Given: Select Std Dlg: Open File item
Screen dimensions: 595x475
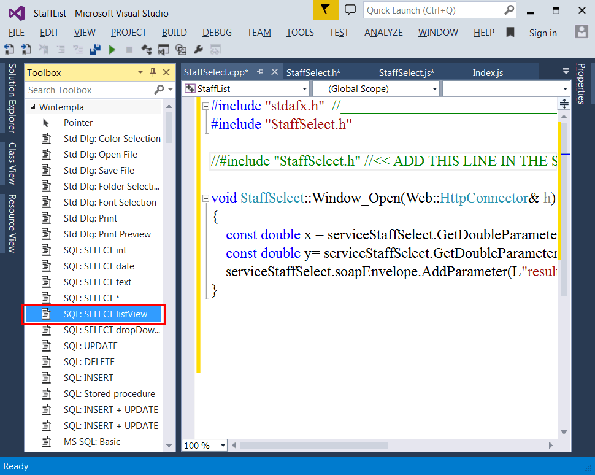Looking at the screenshot, I should [x=93, y=155].
